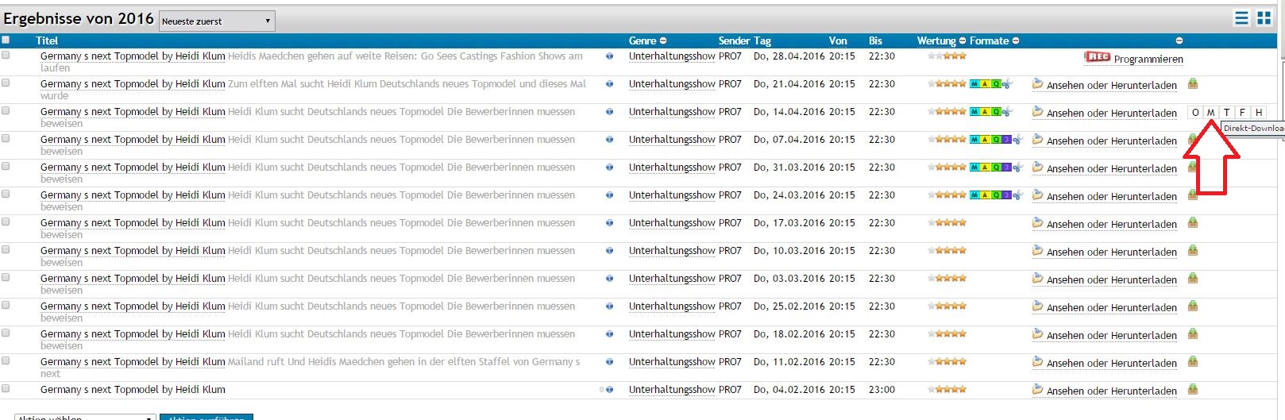Click 'Programmieren' link for 28.04.2016 episode
The image size is (1285, 420).
[x=1148, y=59]
